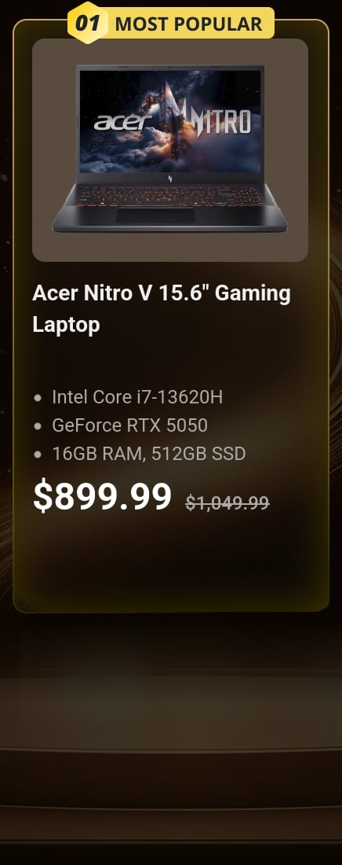Click the NITRO logo on laptop screen
Viewport: 342px width, 865px height.
(216, 120)
